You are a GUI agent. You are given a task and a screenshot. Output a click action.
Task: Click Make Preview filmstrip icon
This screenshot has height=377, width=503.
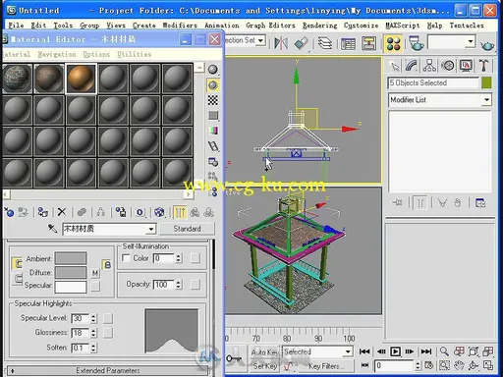point(213,146)
